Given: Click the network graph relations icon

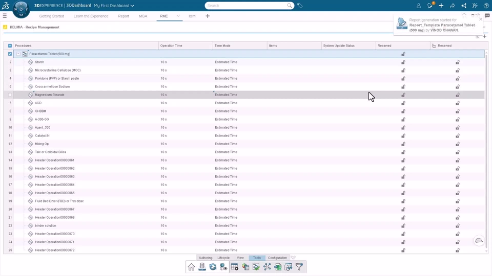Looking at the screenshot, I should 267,267.
